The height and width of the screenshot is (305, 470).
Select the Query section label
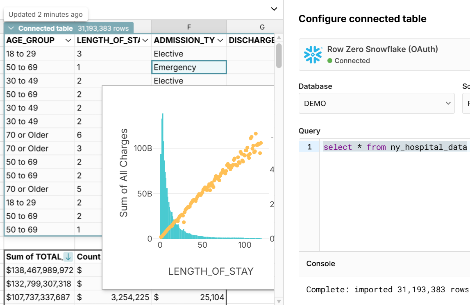point(309,131)
